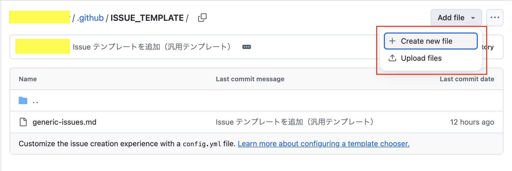Click the ellipsis icon beside commit message
The height and width of the screenshot is (171, 512).
click(x=246, y=47)
